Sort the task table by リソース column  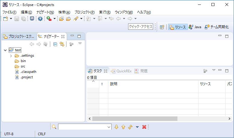coord(212,84)
